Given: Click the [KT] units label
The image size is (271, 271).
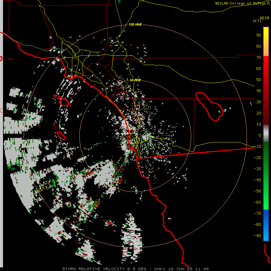Looking at the screenshot, I should tap(257, 21).
